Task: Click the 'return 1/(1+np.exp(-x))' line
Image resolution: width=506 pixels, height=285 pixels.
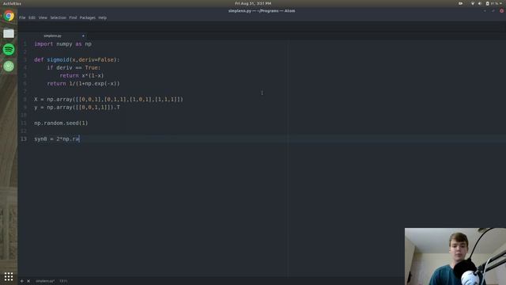Action: tap(83, 83)
